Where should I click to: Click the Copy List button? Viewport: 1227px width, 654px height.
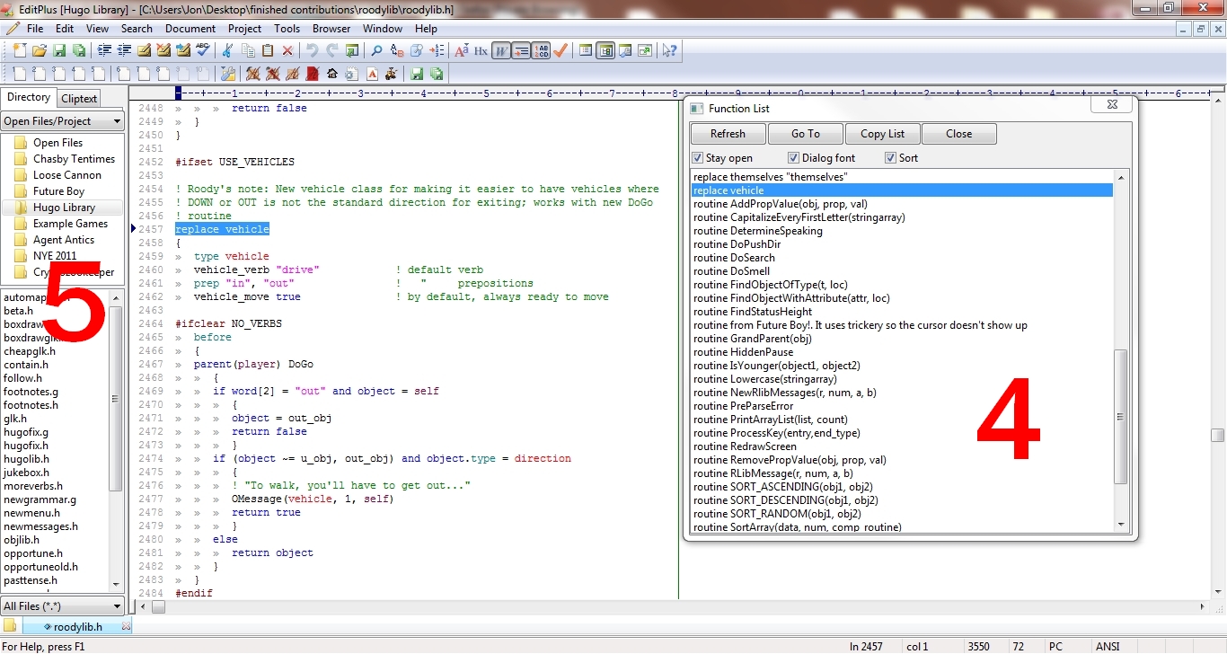pos(883,134)
